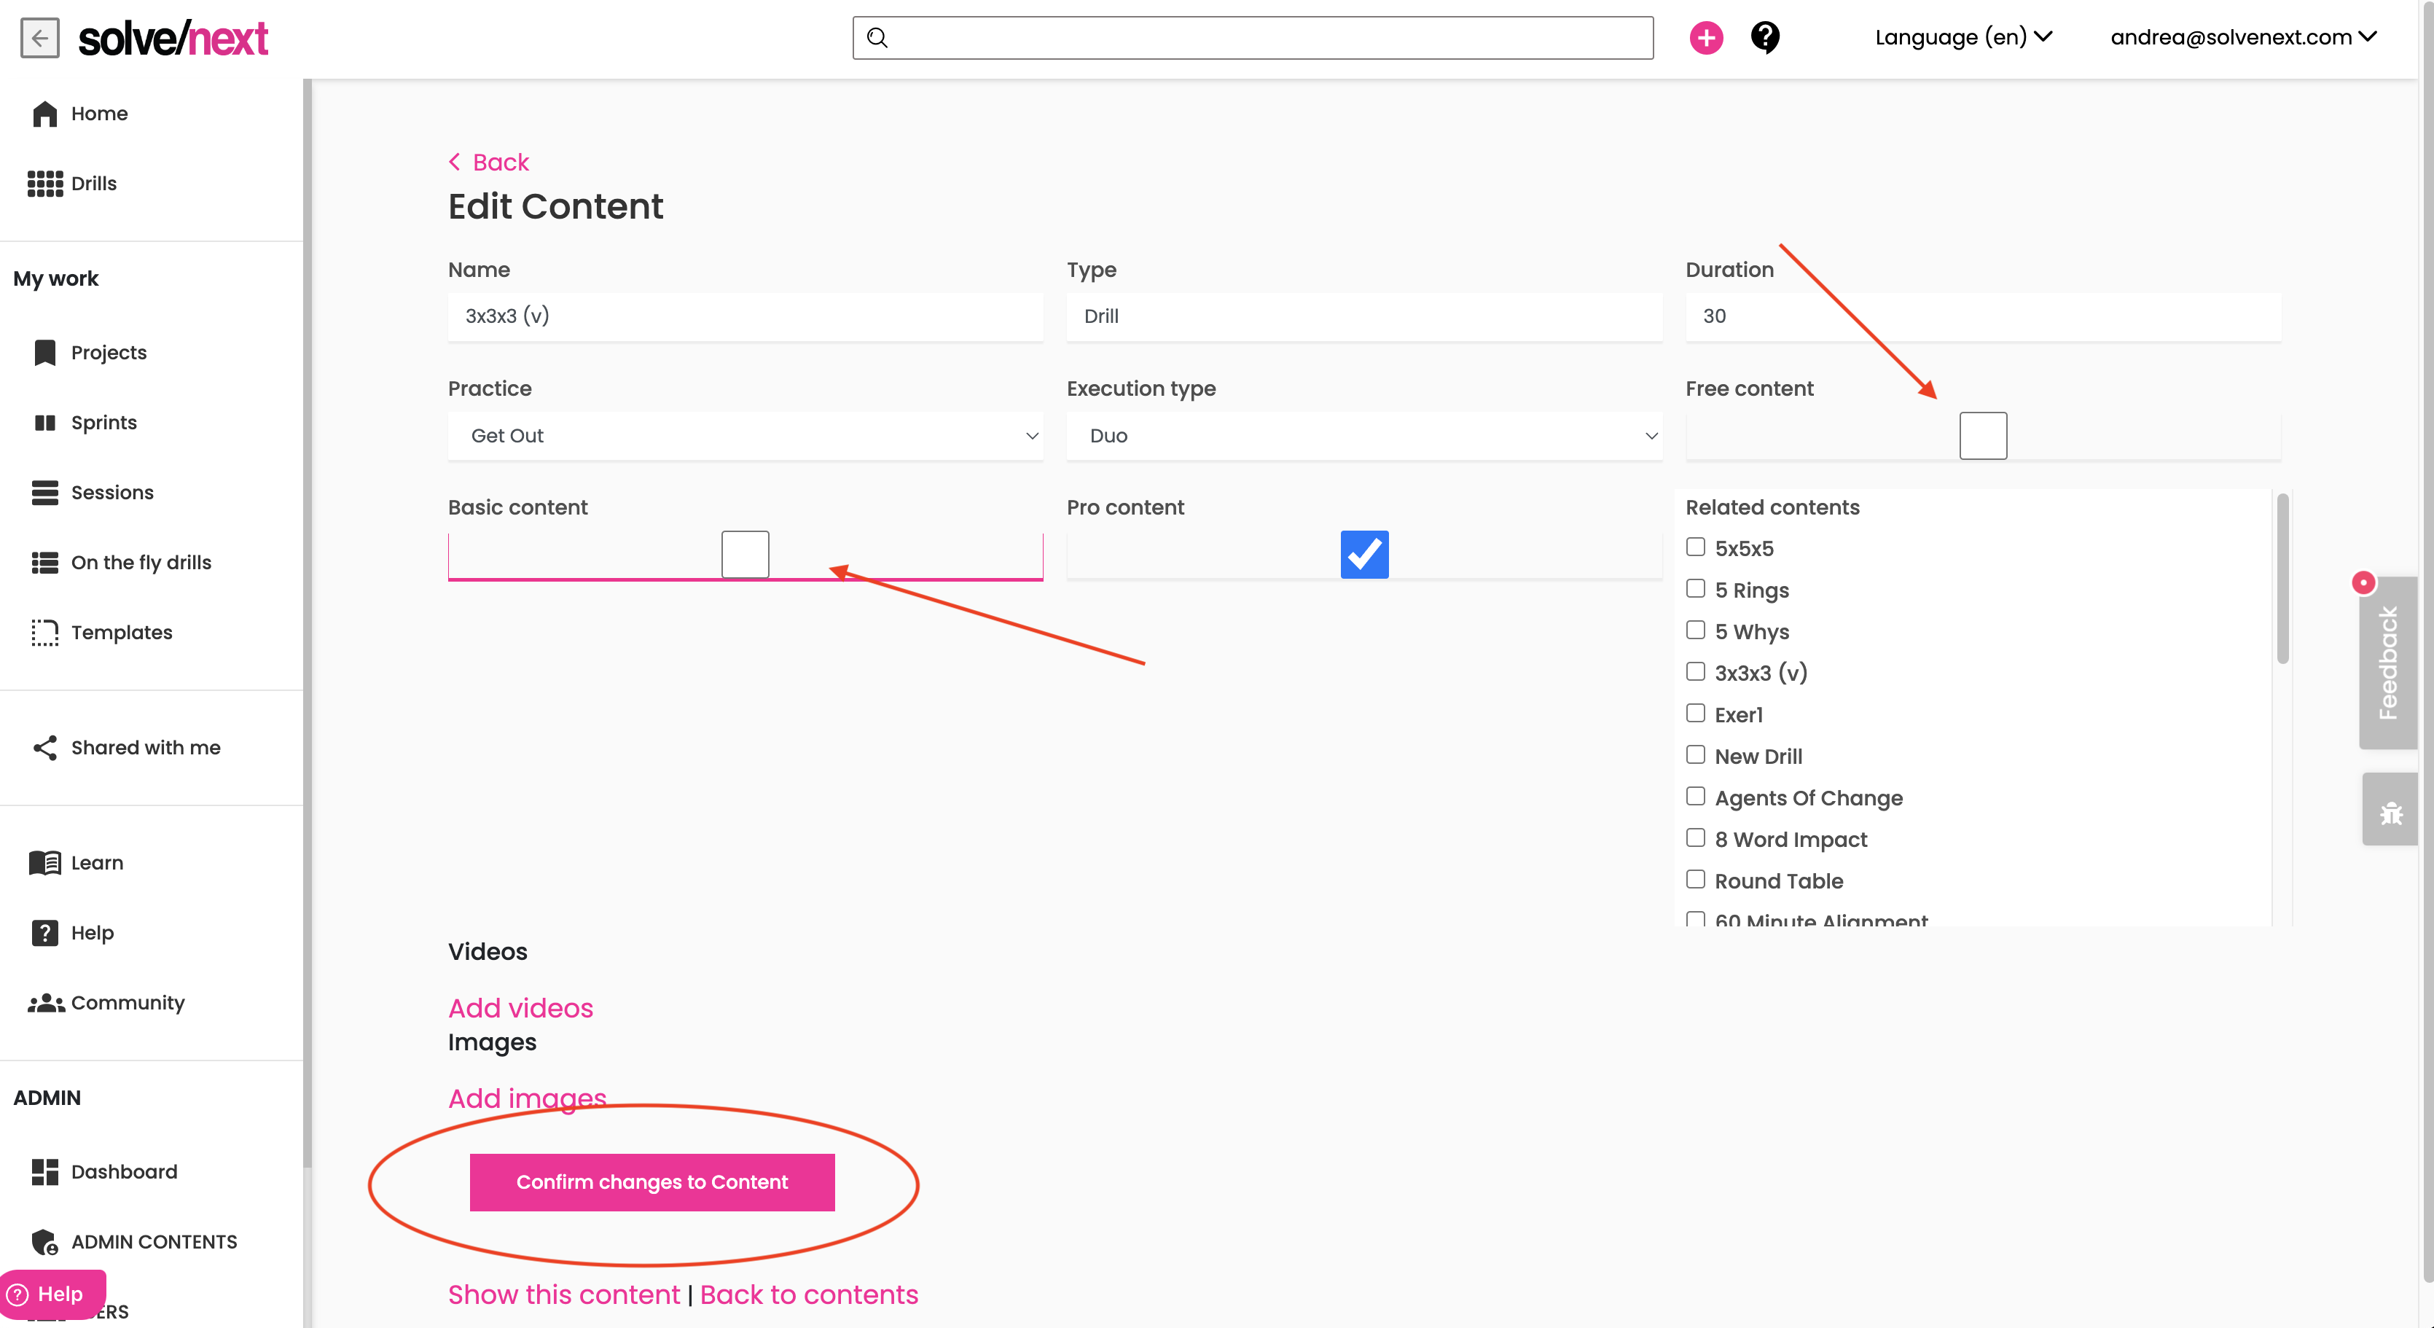Go to Sprints in sidebar
Screen dimensions: 2434x1328
click(104, 423)
